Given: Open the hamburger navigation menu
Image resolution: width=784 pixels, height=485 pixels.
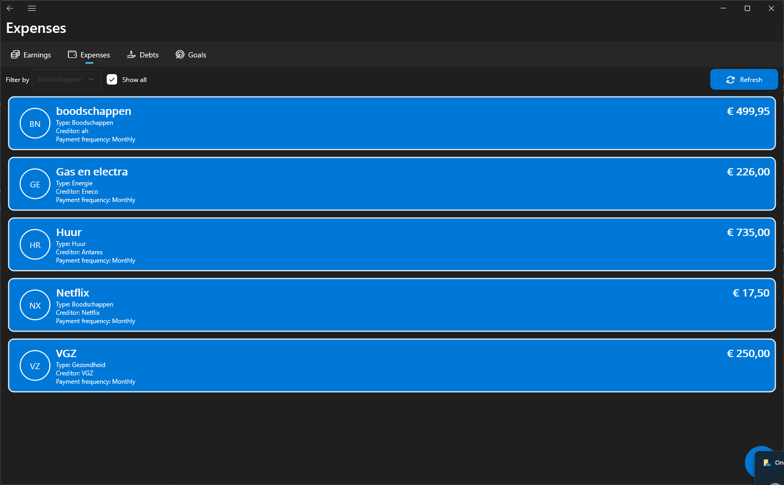Looking at the screenshot, I should (x=32, y=8).
